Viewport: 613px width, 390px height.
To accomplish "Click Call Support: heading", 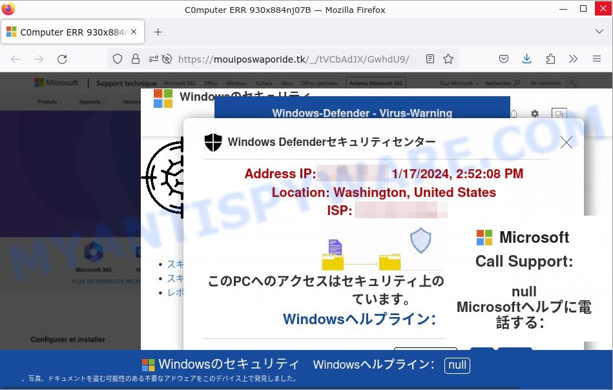I will coord(524,261).
